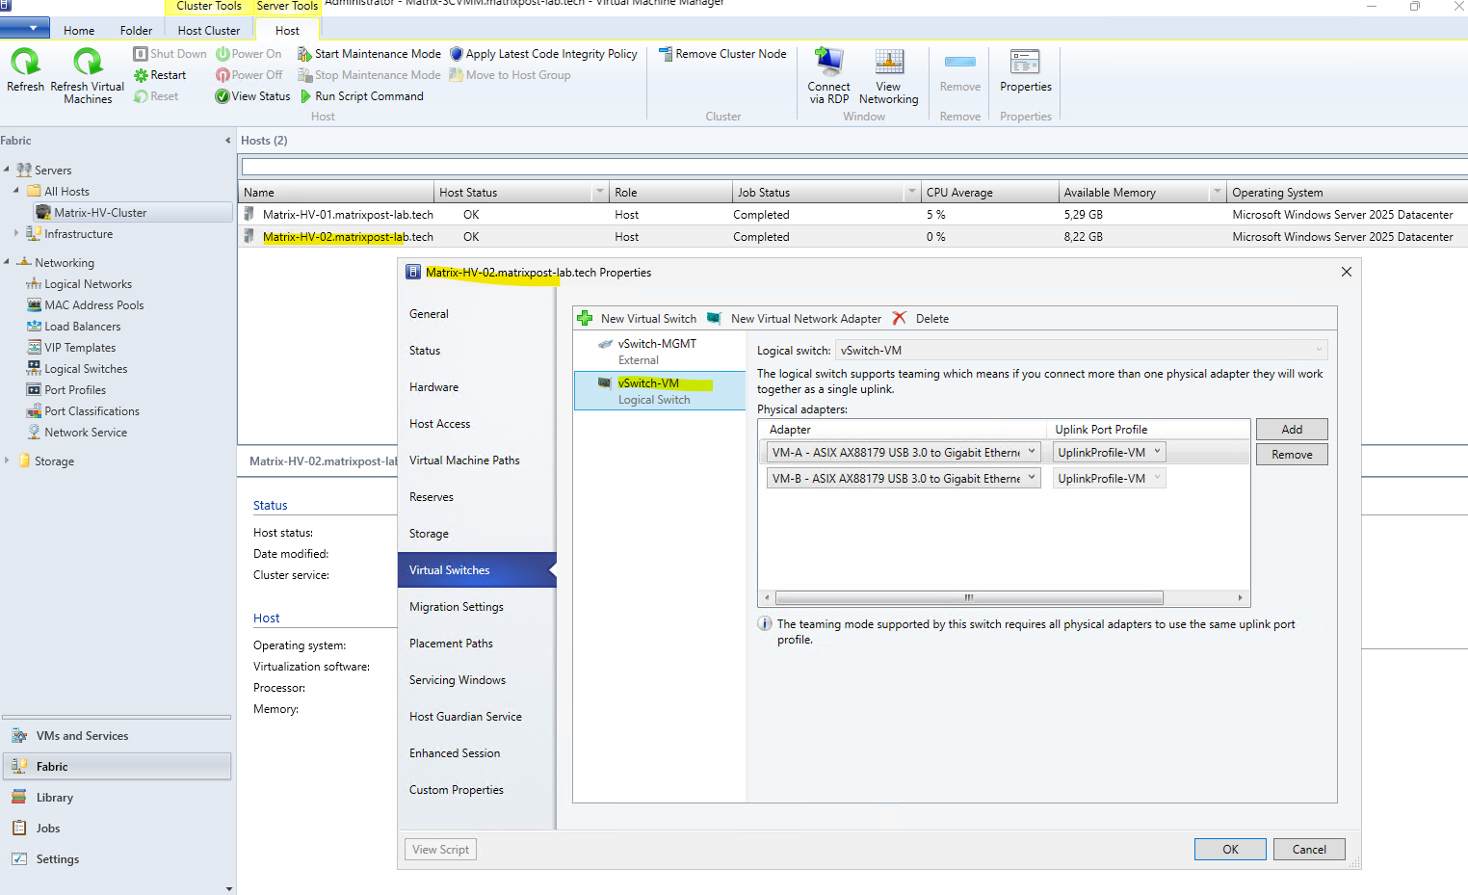Open Port Profiles node
This screenshot has width=1468, height=895.
75,390
